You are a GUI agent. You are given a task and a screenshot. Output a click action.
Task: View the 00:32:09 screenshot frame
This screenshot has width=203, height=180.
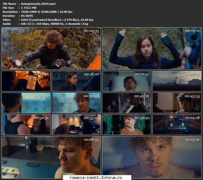26,103
